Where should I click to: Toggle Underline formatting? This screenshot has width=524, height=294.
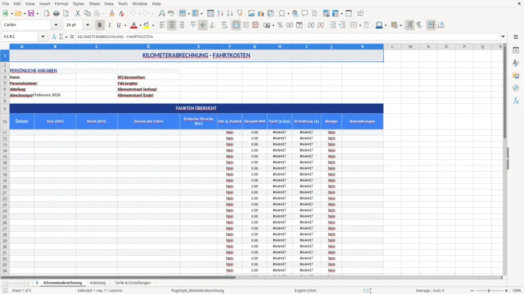click(118, 25)
